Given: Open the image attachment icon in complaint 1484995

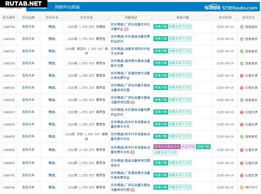Looking at the screenshot, I should (x=133, y=103).
